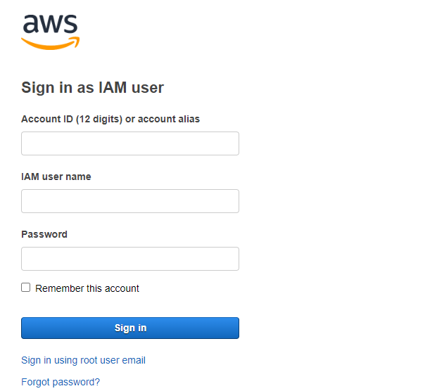Enable the Remember this account checkbox
Image resolution: width=437 pixels, height=391 pixels.
[26, 288]
